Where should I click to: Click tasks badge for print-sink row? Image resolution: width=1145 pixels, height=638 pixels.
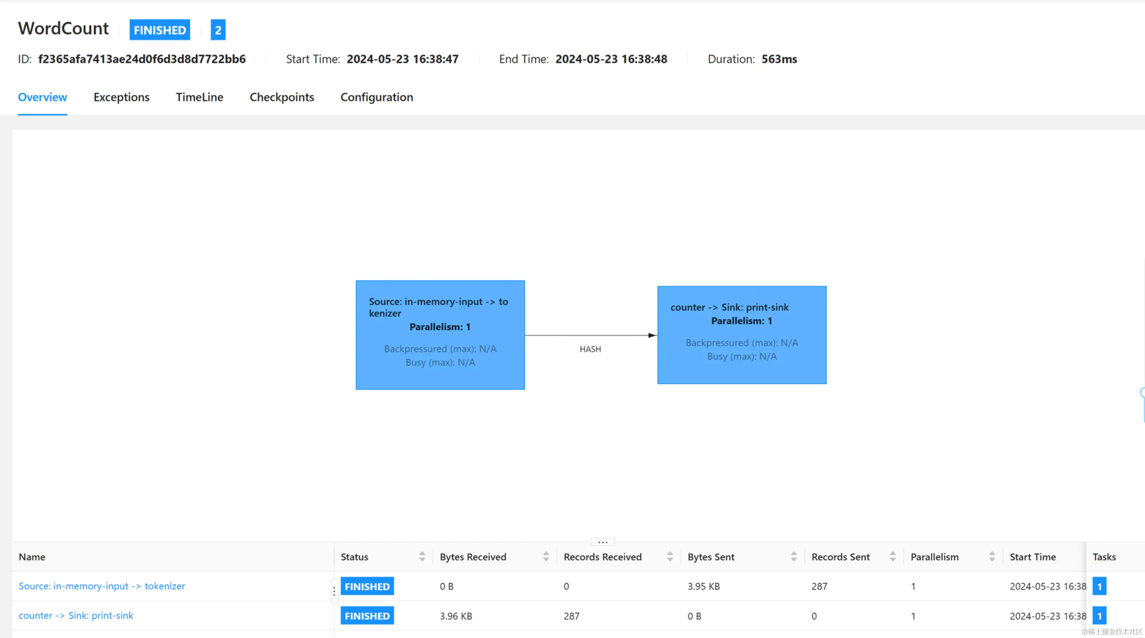tap(1099, 616)
